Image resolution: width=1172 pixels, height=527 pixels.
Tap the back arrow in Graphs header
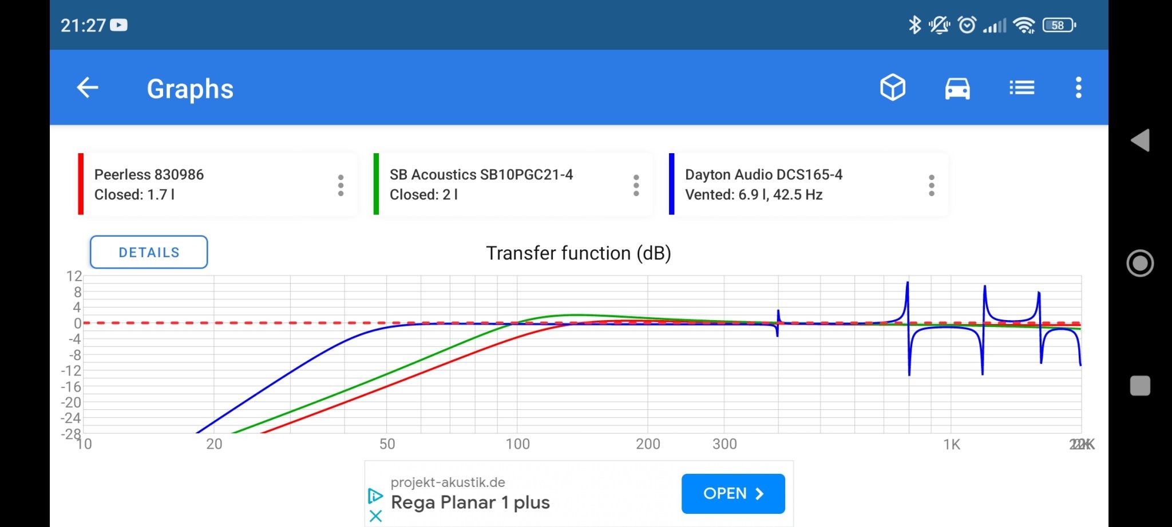[88, 88]
